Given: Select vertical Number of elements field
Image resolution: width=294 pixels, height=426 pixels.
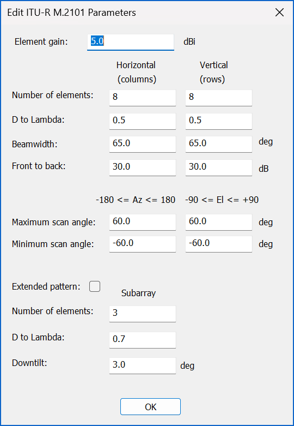Looking at the screenshot, I should pyautogui.click(x=219, y=98).
